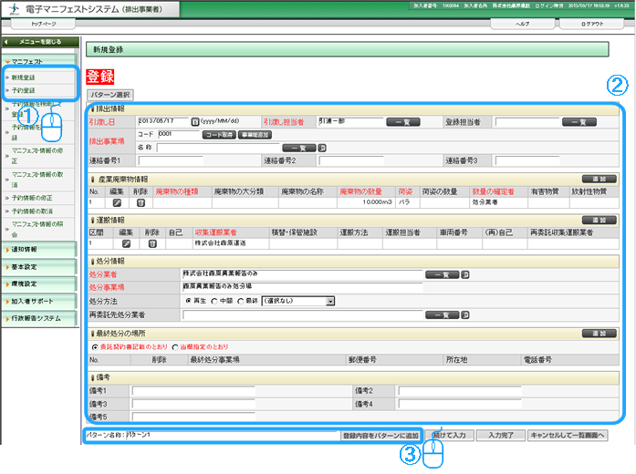Image resolution: width=636 pixels, height=474 pixels.
Task: Click the ログアウト button
Action: (592, 24)
